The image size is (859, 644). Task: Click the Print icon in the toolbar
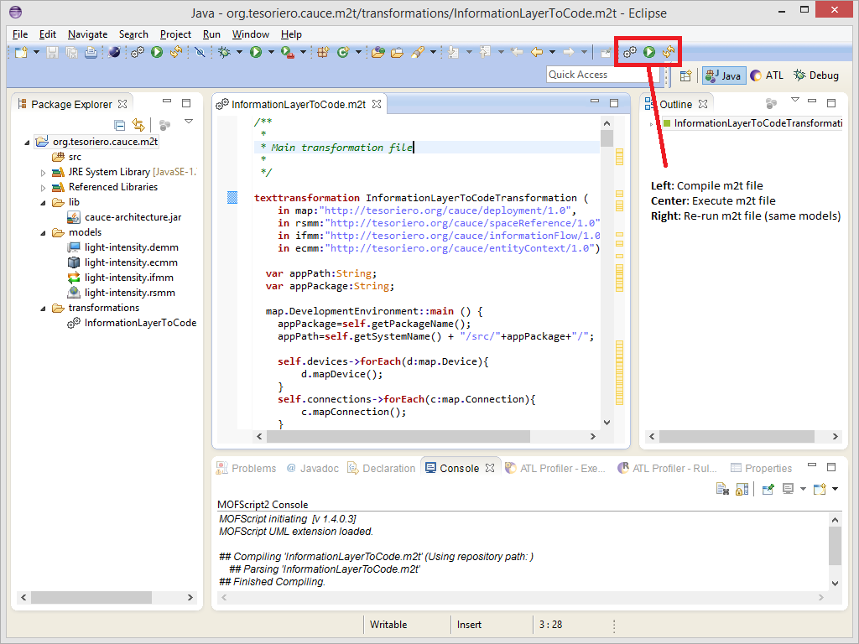pos(91,52)
